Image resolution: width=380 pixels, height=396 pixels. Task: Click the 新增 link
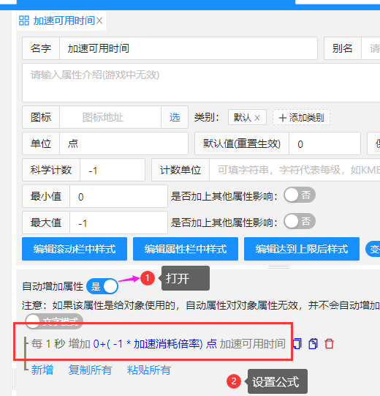click(42, 370)
